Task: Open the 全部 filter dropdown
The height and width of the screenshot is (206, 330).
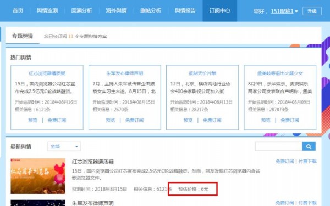Action: 64,146
